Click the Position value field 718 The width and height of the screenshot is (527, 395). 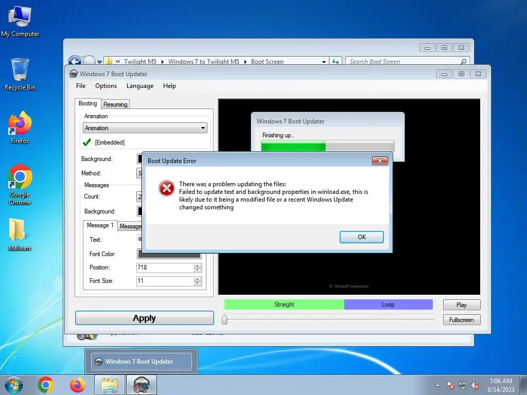click(x=165, y=267)
